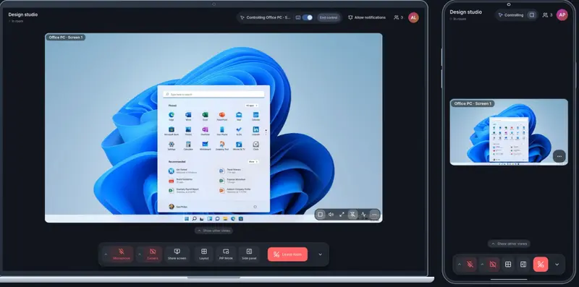Image resolution: width=579 pixels, height=287 pixels.
Task: Click the fit-to-screen icon on shared screen overlay
Action: coord(320,214)
